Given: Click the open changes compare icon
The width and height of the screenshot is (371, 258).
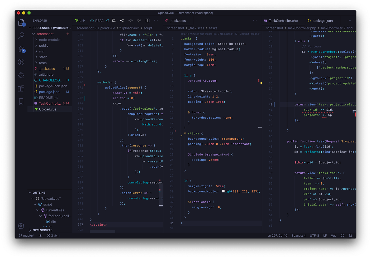Looking at the screenshot, I should pos(114,20).
